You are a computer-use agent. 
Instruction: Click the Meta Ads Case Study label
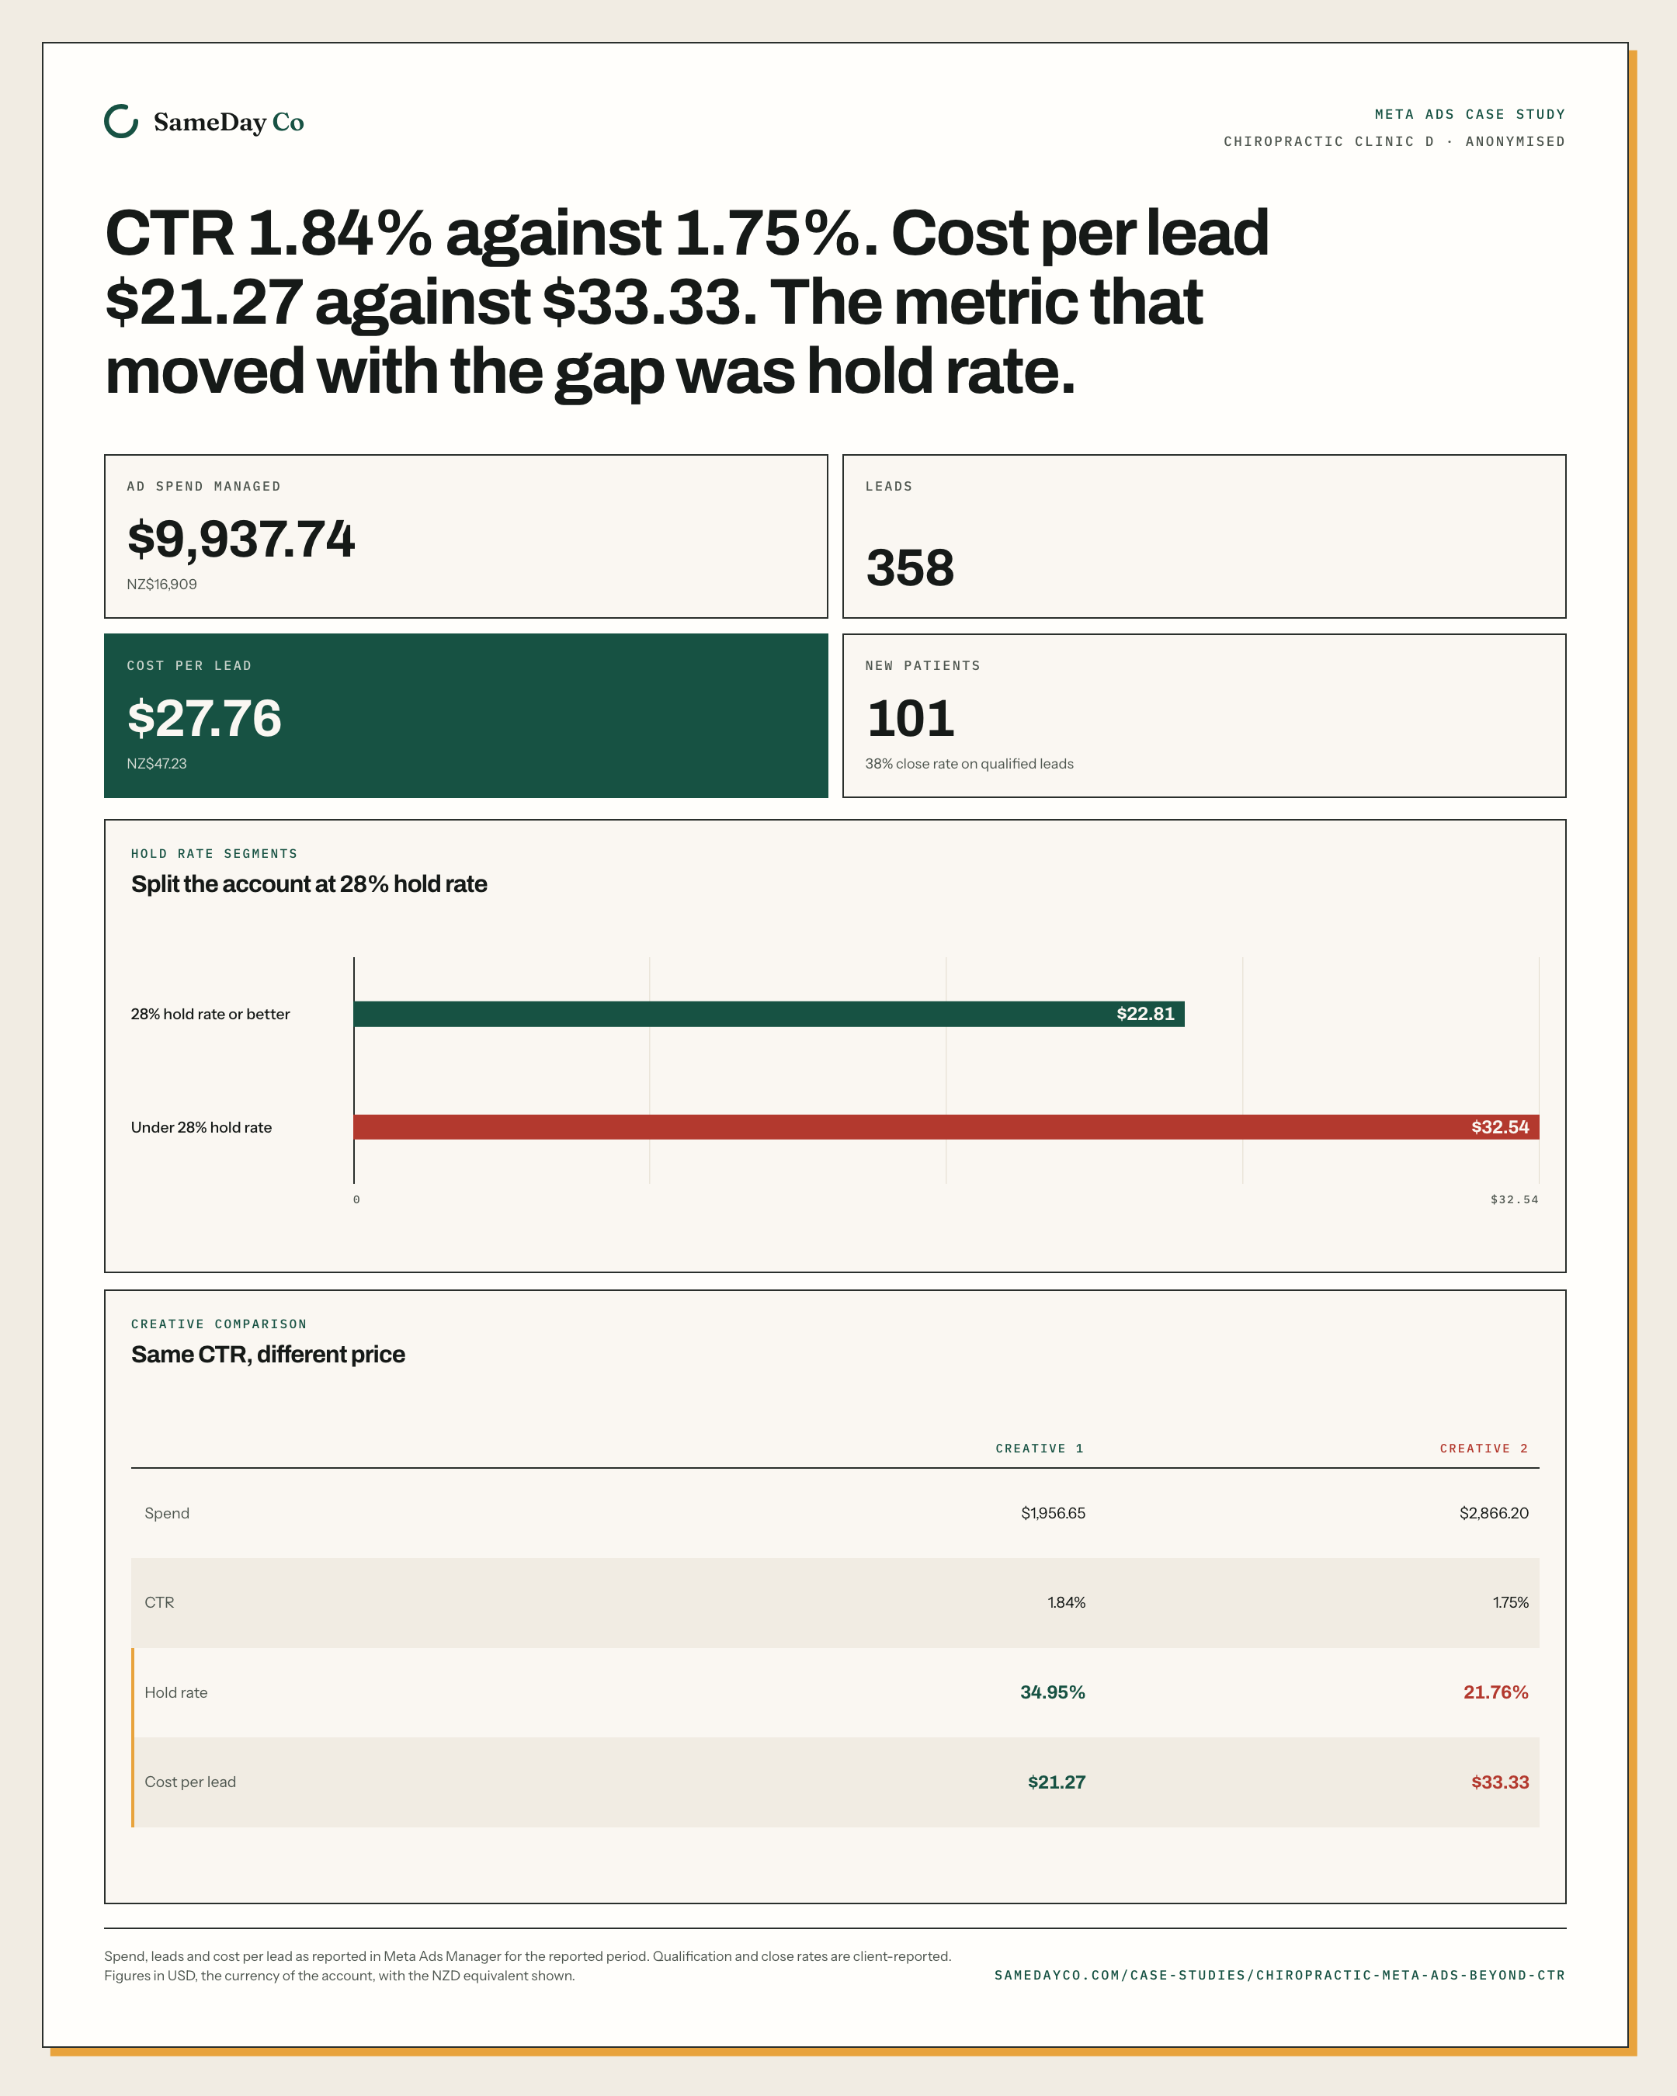tap(1470, 114)
